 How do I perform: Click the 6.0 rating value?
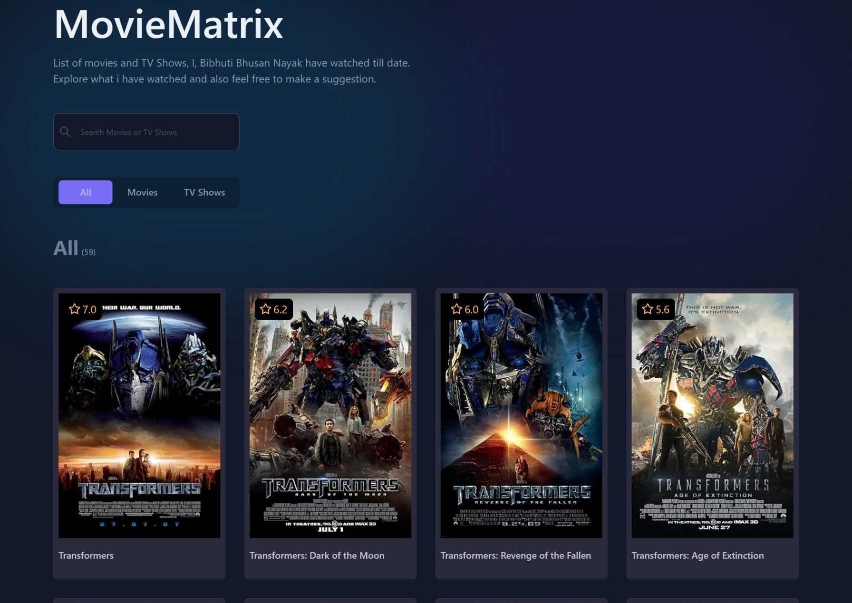[x=472, y=310]
